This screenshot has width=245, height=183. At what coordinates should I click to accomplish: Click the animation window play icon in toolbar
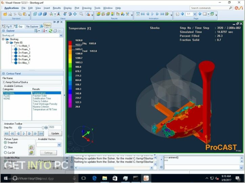(138, 14)
